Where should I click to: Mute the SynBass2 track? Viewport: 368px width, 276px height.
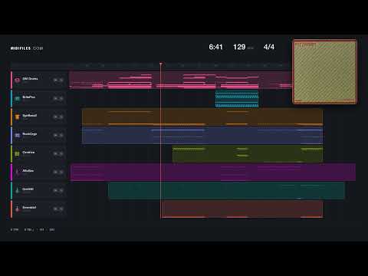click(55, 117)
